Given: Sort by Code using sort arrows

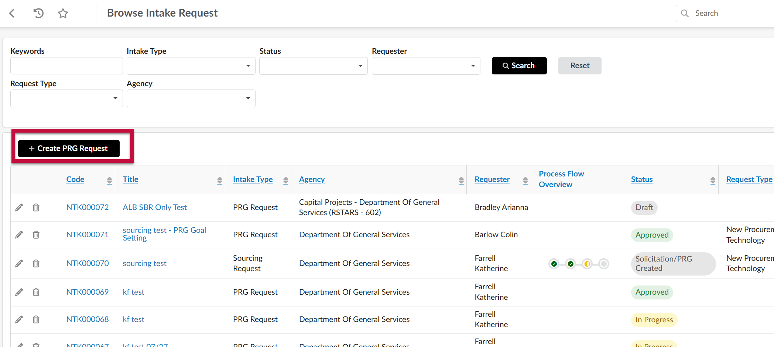Looking at the screenshot, I should (x=109, y=180).
